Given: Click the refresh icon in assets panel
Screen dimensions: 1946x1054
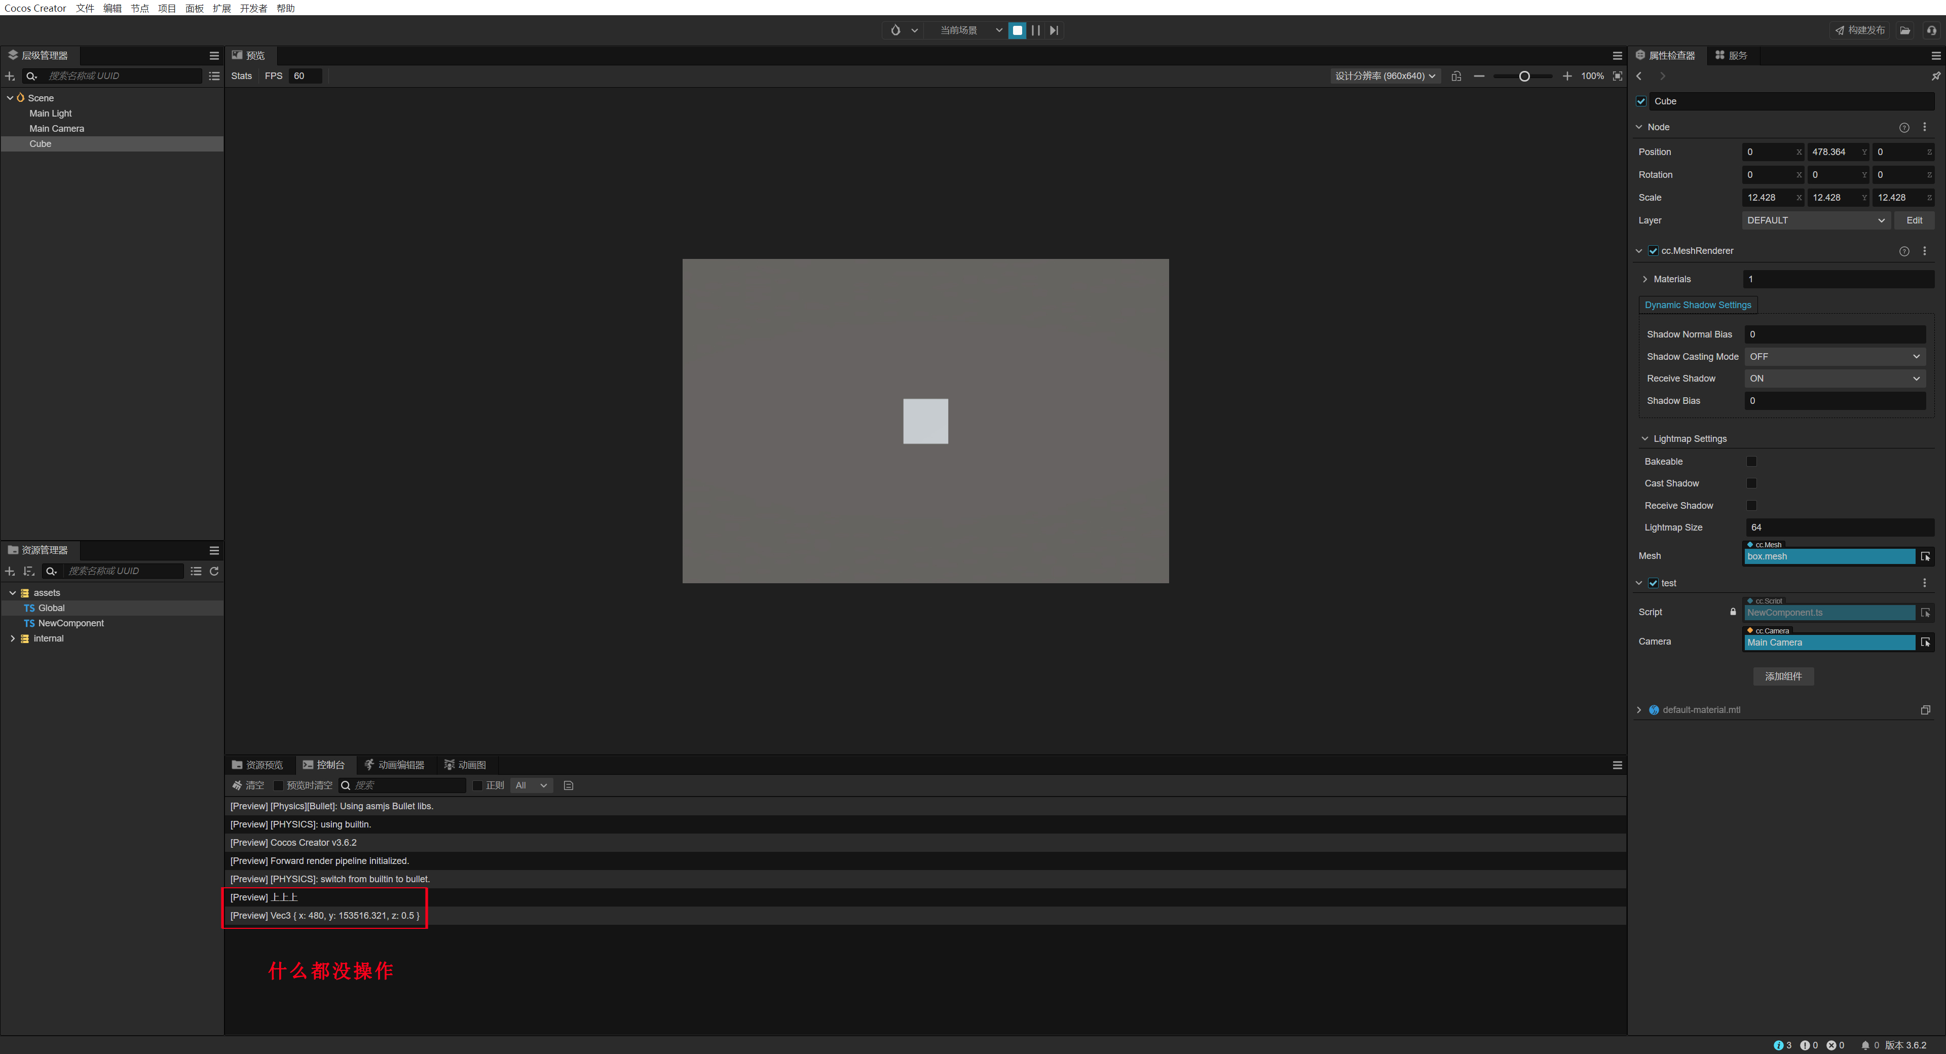Looking at the screenshot, I should [214, 571].
